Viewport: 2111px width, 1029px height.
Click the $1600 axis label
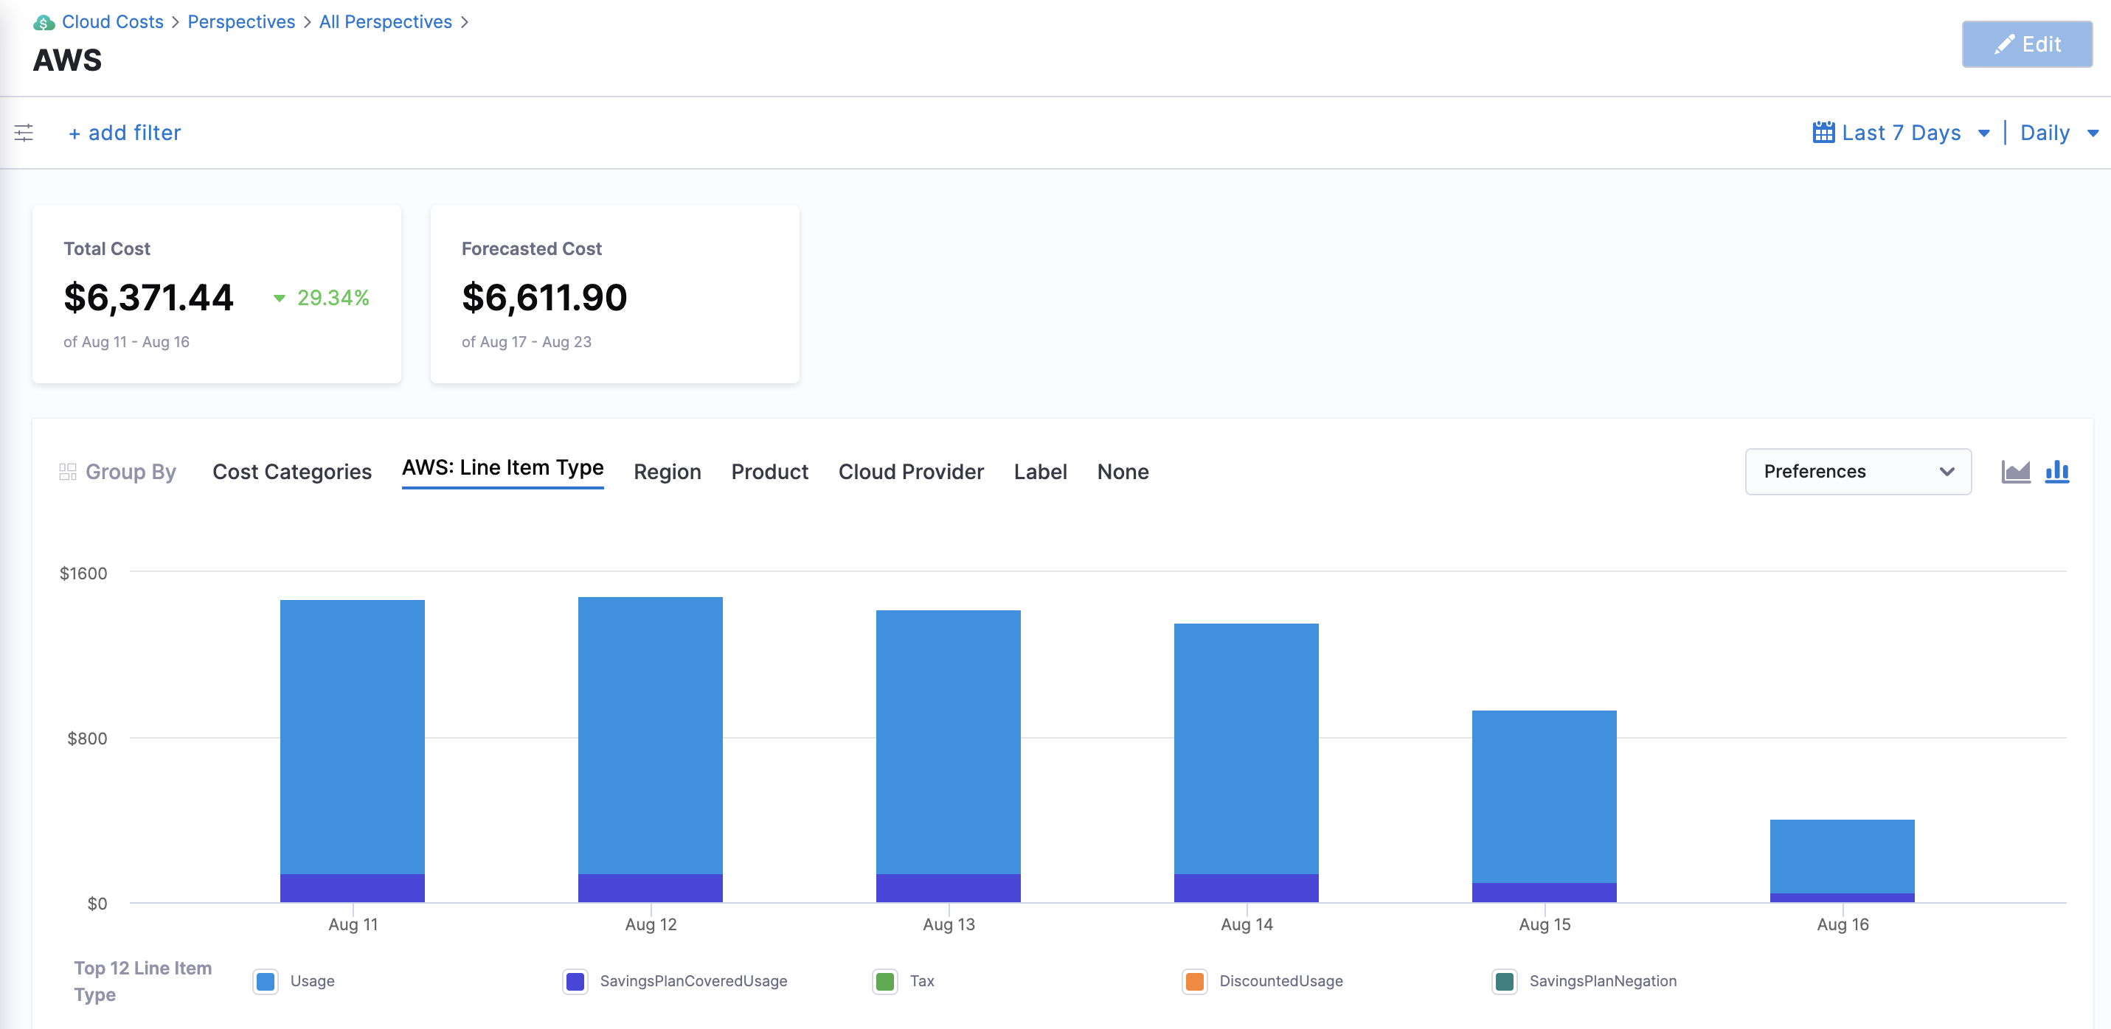tap(83, 573)
